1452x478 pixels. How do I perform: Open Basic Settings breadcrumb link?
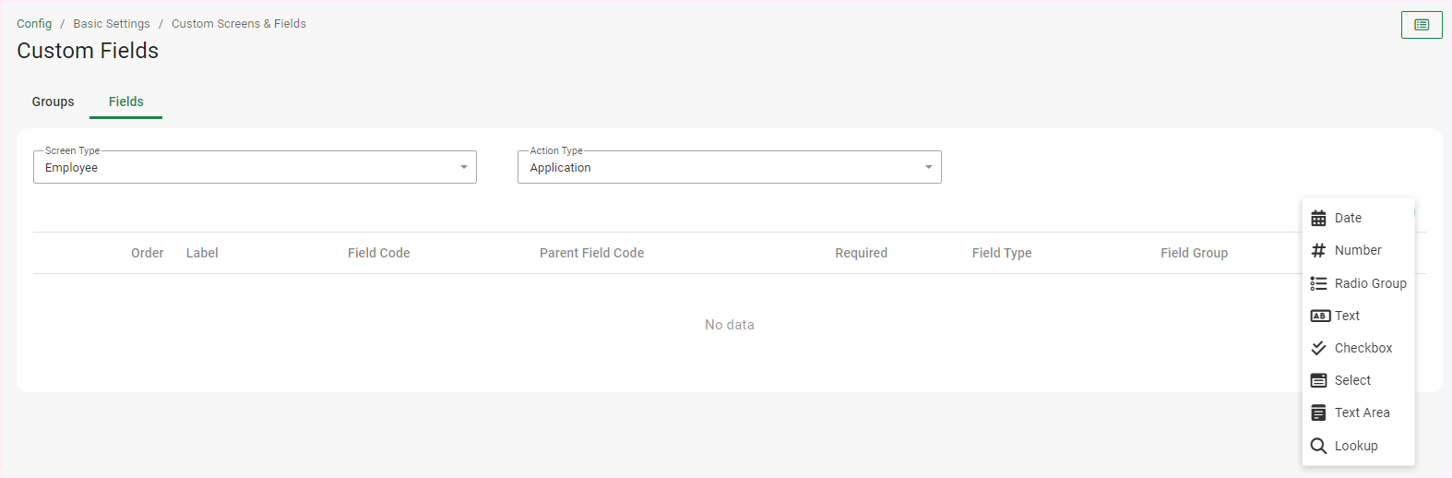pyautogui.click(x=112, y=24)
